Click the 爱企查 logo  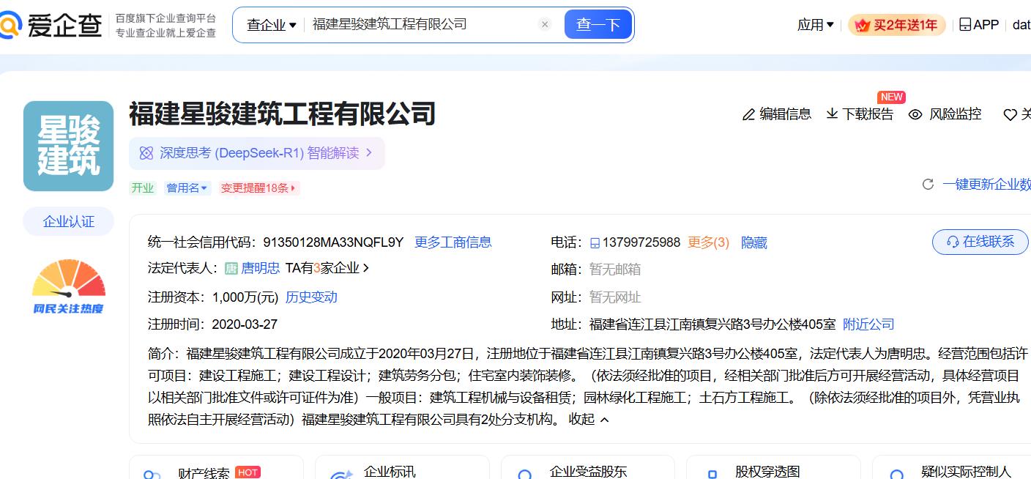coord(50,26)
